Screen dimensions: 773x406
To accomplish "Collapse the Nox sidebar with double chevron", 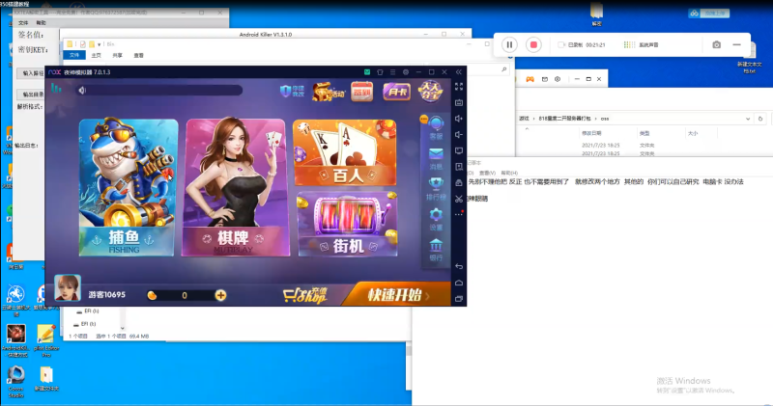I will click(x=458, y=72).
